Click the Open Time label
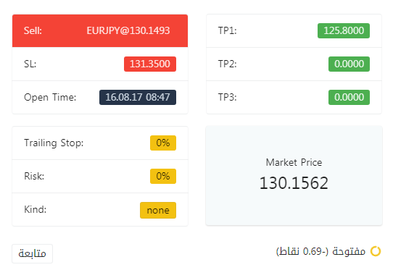393x270 pixels. tap(50, 97)
